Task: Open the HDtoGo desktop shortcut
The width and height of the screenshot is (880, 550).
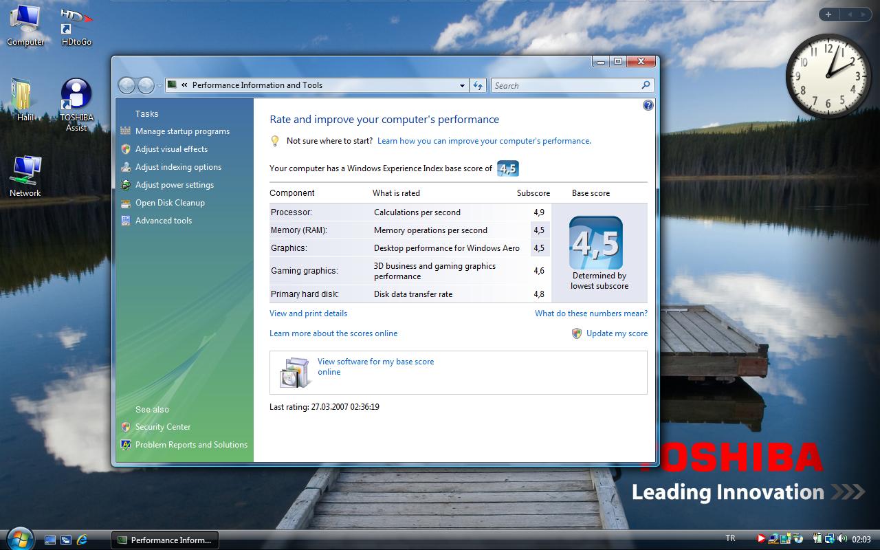Action: point(76,26)
